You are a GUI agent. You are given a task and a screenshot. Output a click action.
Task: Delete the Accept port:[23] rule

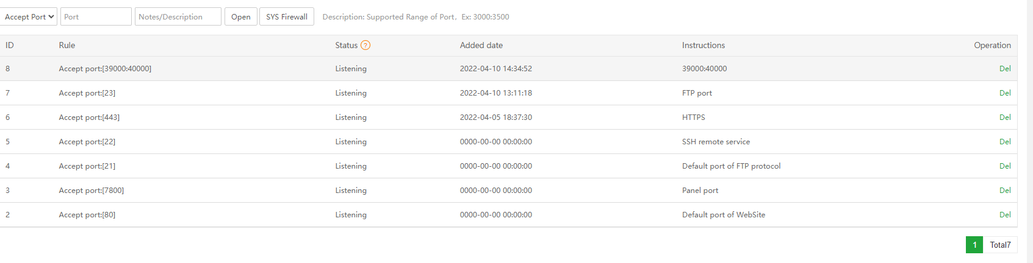click(1004, 93)
